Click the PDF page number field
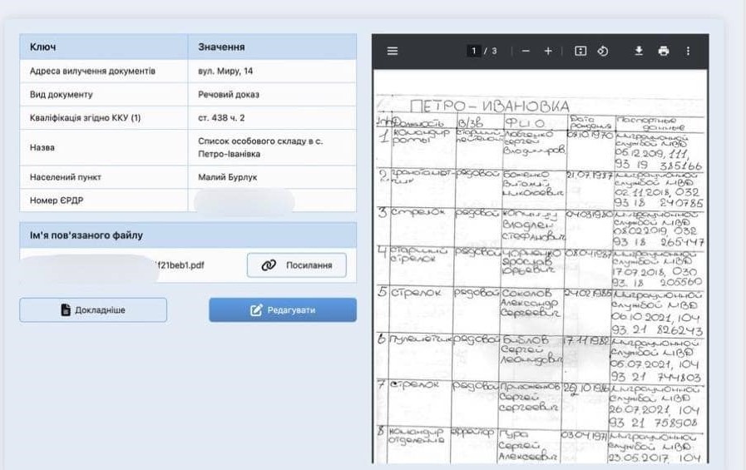The height and width of the screenshot is (470, 746). (x=475, y=51)
